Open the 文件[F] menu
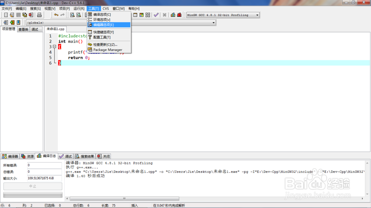The image size is (371, 208). [7, 9]
